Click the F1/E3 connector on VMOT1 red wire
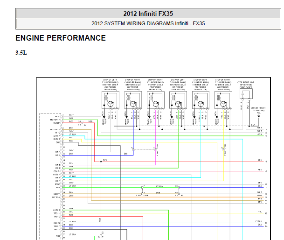The width and height of the screenshot is (284, 240). [83, 123]
